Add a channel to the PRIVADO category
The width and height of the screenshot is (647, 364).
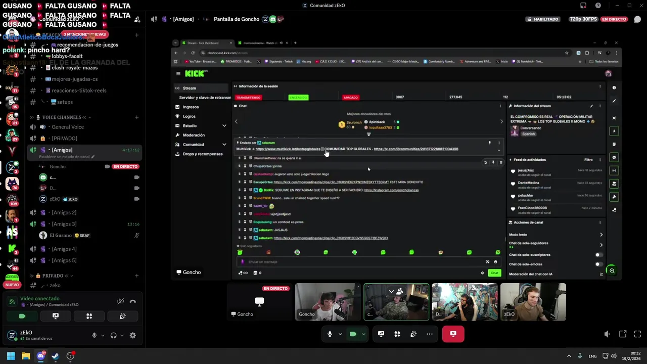[137, 276]
